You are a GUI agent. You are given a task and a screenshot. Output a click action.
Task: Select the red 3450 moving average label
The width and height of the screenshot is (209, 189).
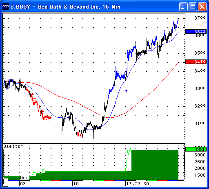tap(196, 62)
